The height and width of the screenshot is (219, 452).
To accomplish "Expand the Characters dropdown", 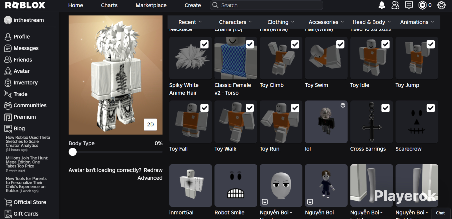I will tap(235, 22).
